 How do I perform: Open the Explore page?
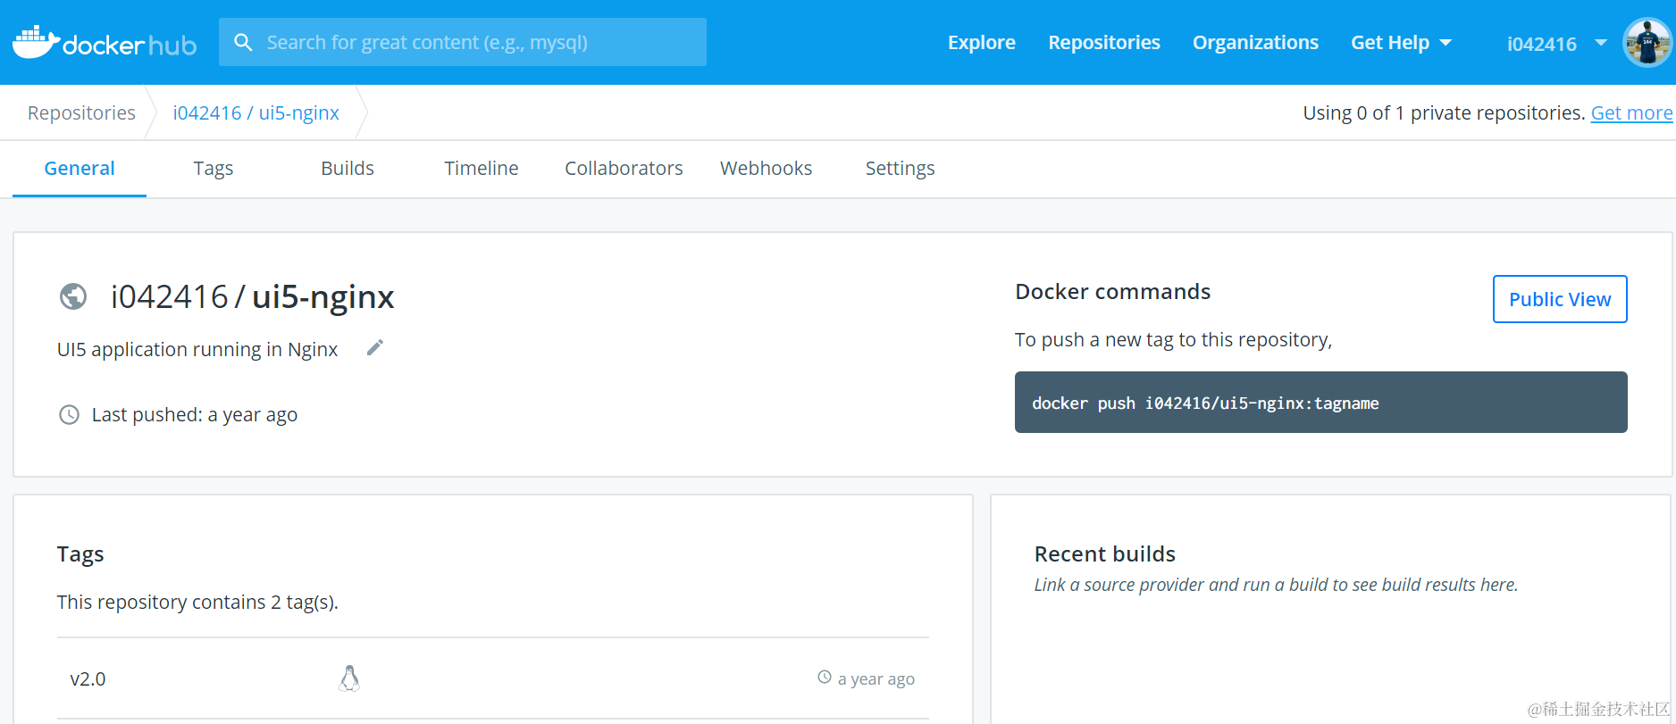(981, 42)
